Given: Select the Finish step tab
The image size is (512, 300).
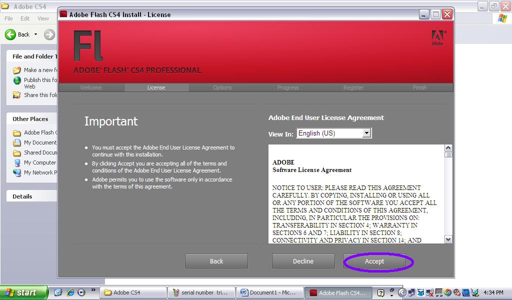Looking at the screenshot, I should tap(419, 87).
